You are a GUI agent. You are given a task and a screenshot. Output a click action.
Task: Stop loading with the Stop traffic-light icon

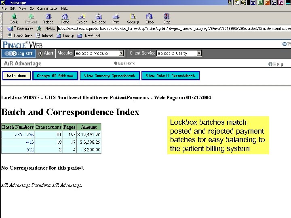click(167, 19)
